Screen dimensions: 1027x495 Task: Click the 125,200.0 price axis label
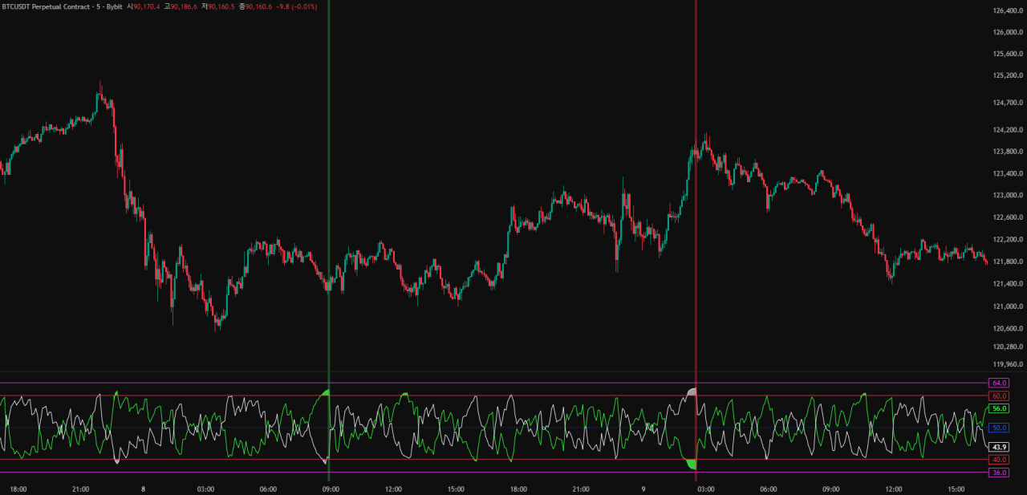click(1006, 75)
